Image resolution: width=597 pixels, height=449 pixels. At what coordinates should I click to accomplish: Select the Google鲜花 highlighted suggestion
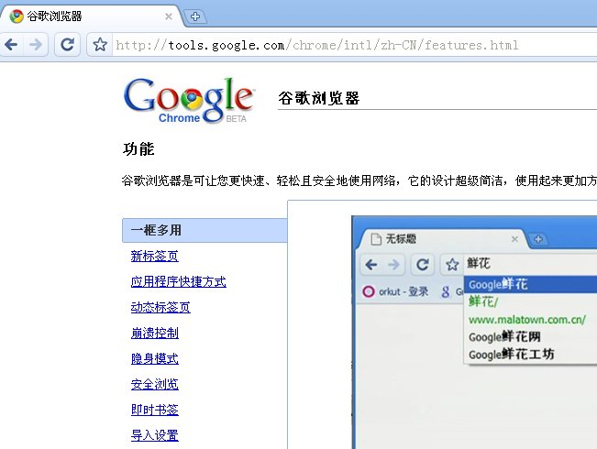point(530,284)
